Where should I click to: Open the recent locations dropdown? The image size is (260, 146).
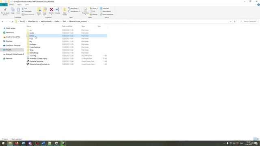click(10, 21)
